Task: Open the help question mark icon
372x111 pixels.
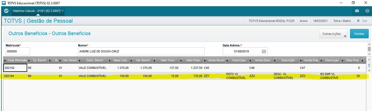Action: click(367, 11)
